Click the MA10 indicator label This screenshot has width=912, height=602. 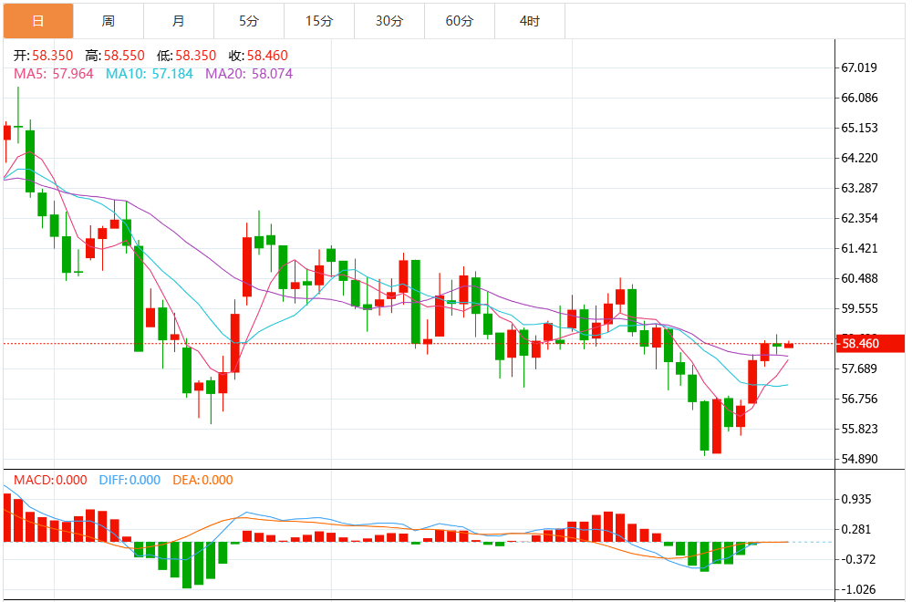tap(150, 73)
